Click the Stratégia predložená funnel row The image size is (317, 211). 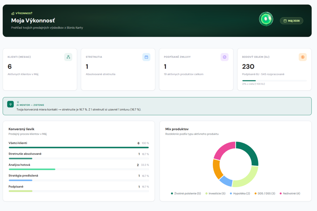click(78, 178)
